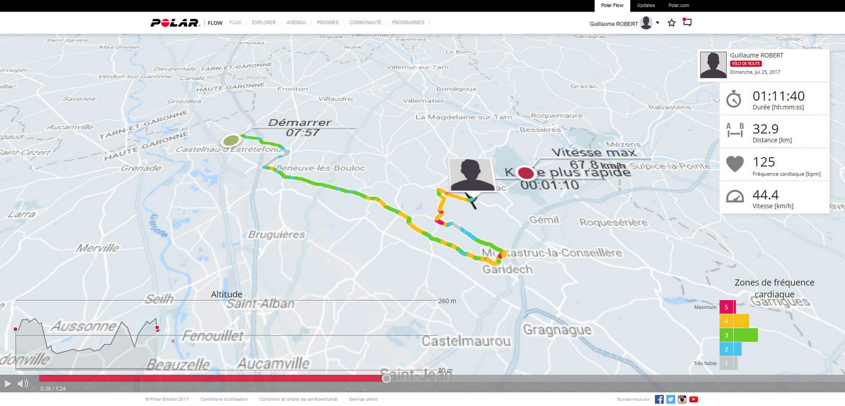Open the PROGRAMMES menu item
845x406 pixels.
point(408,23)
